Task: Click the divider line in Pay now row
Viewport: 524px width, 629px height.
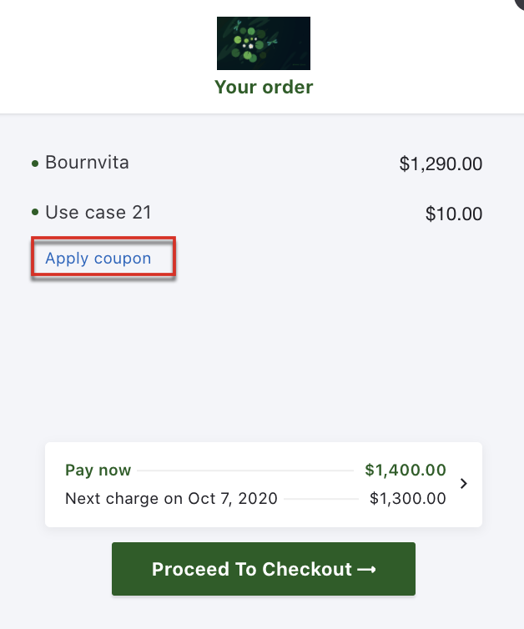Action: tap(246, 470)
